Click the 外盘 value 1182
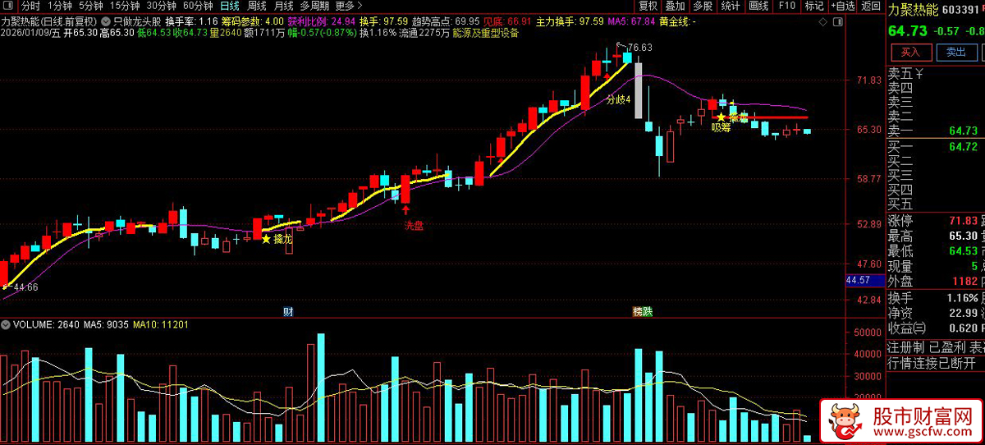Viewport: 985px width, 445px height. 964,282
